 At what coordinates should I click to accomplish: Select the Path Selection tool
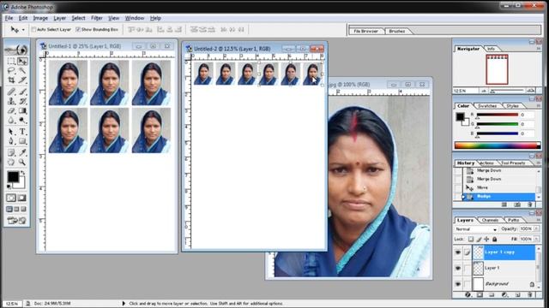click(11, 132)
